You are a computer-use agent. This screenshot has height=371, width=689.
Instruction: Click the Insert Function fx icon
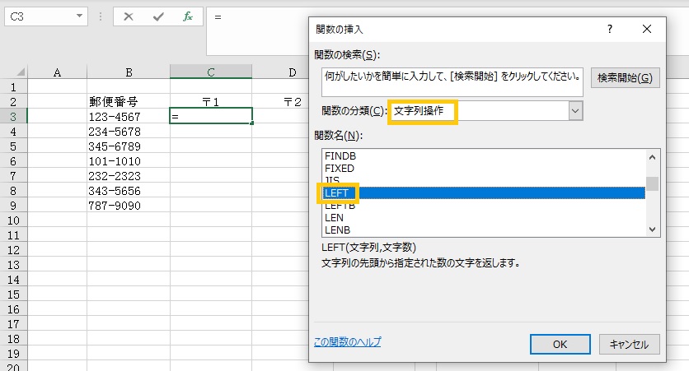[188, 16]
